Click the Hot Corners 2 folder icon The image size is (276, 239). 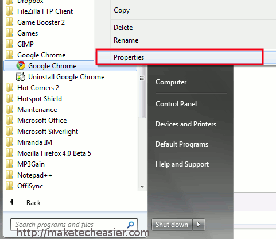(x=9, y=88)
